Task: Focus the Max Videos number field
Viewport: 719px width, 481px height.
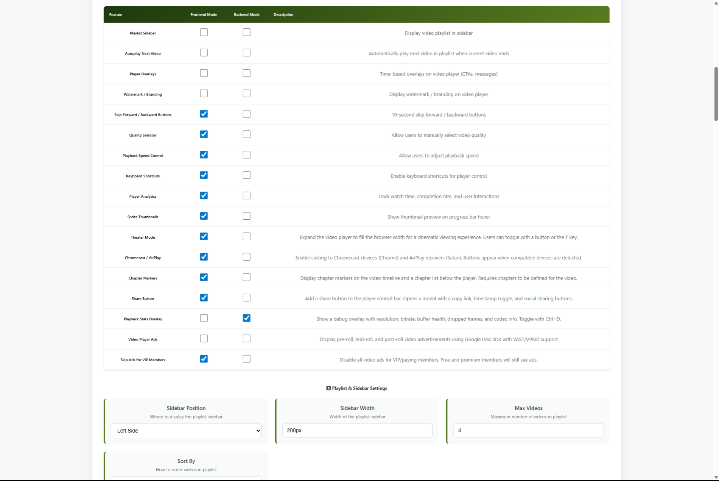Action: click(x=528, y=431)
